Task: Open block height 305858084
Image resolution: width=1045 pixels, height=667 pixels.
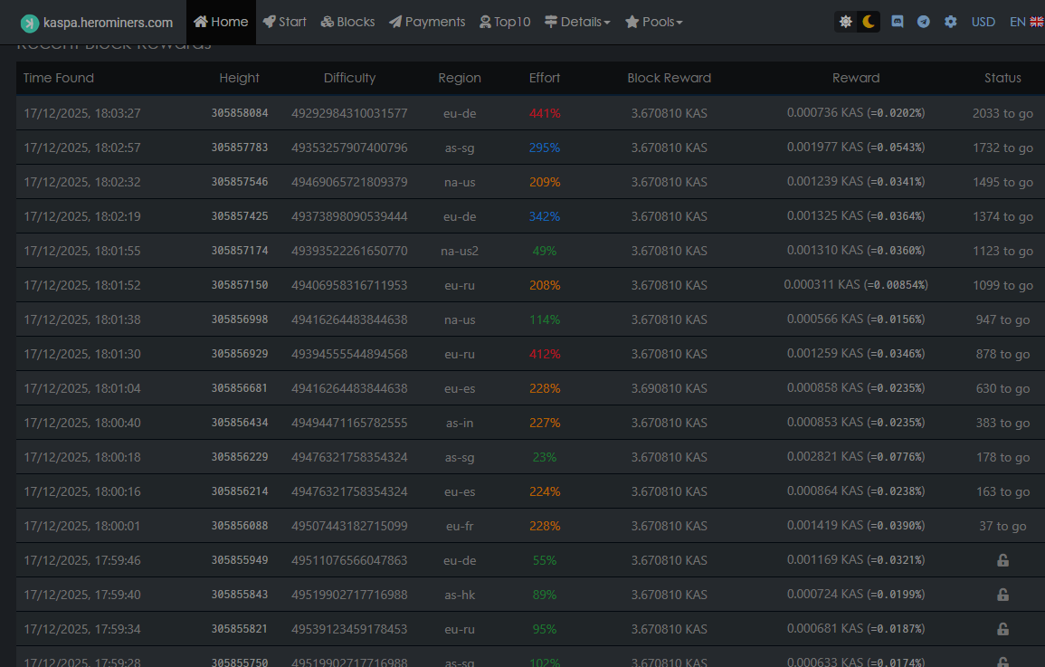Action: (x=239, y=113)
